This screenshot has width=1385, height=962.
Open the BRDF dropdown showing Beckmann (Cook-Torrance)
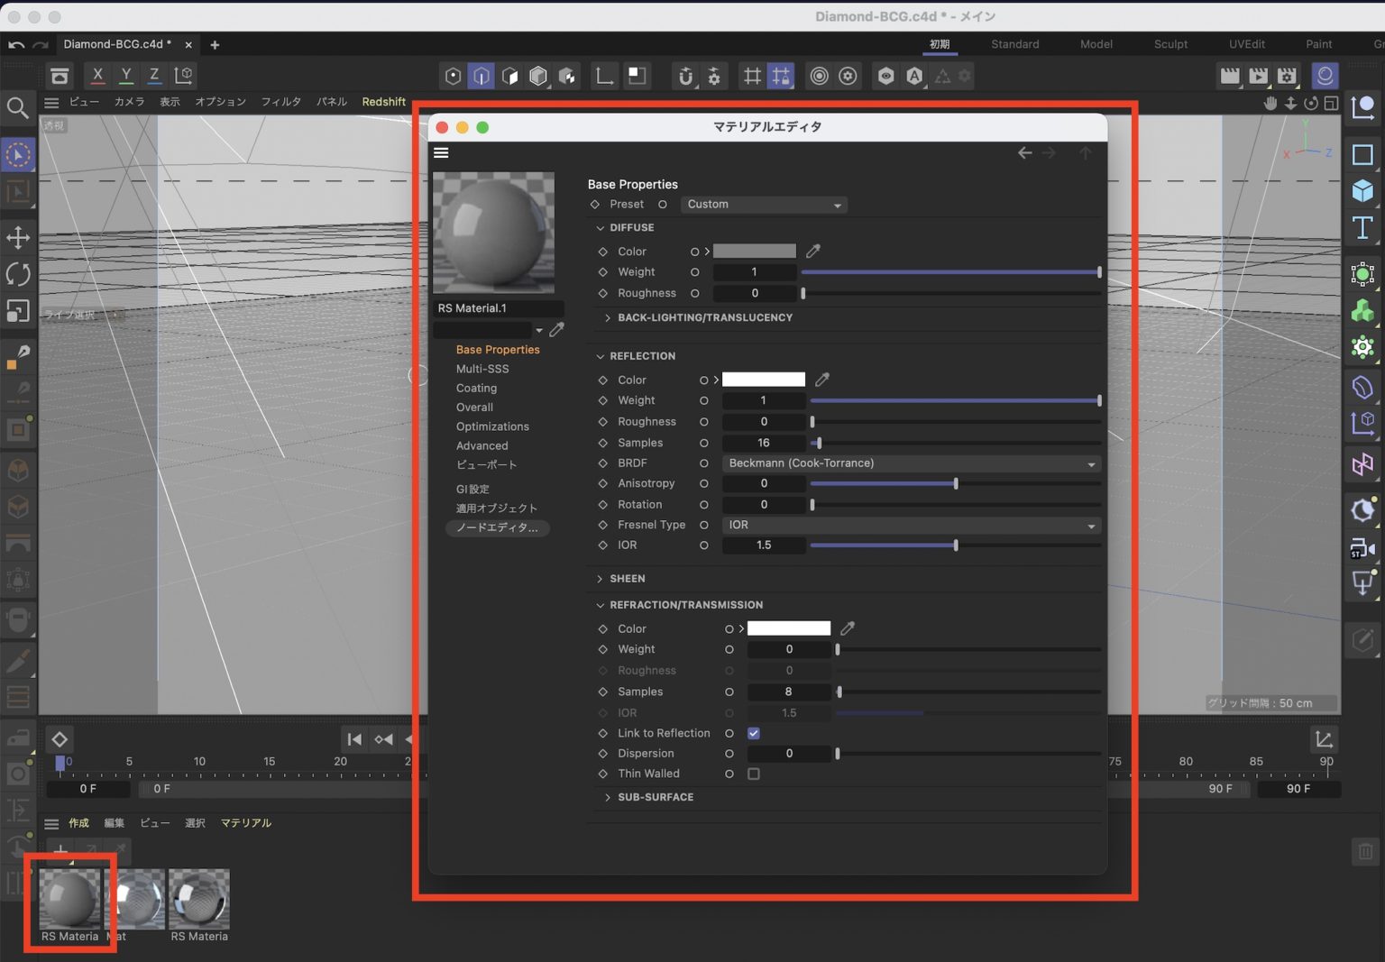click(x=911, y=463)
